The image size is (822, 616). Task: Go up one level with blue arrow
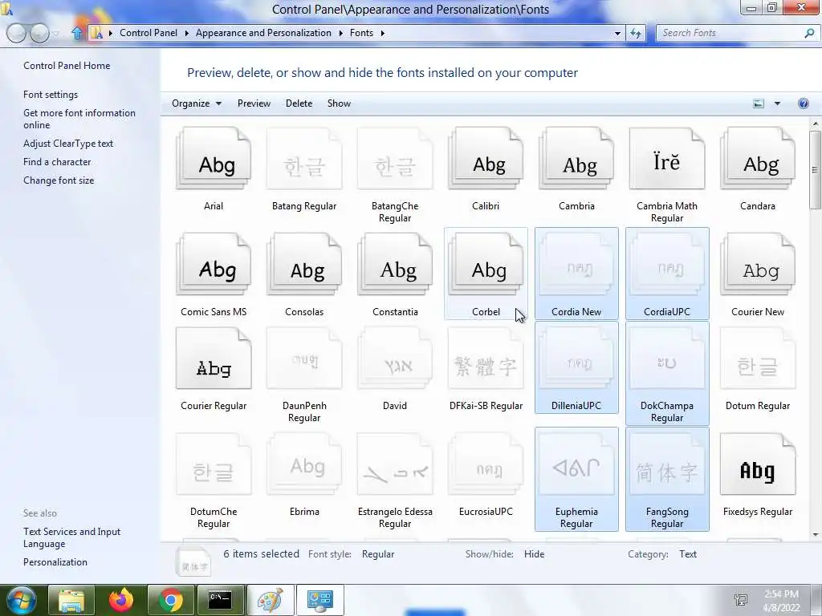[x=77, y=33]
